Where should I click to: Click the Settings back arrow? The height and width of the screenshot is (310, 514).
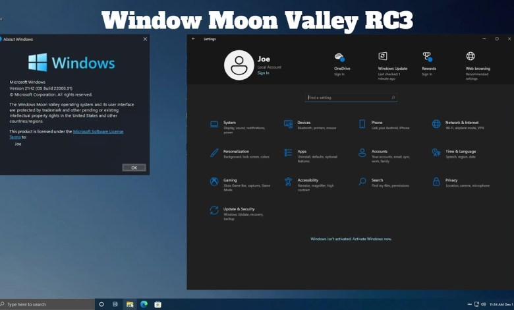point(193,39)
